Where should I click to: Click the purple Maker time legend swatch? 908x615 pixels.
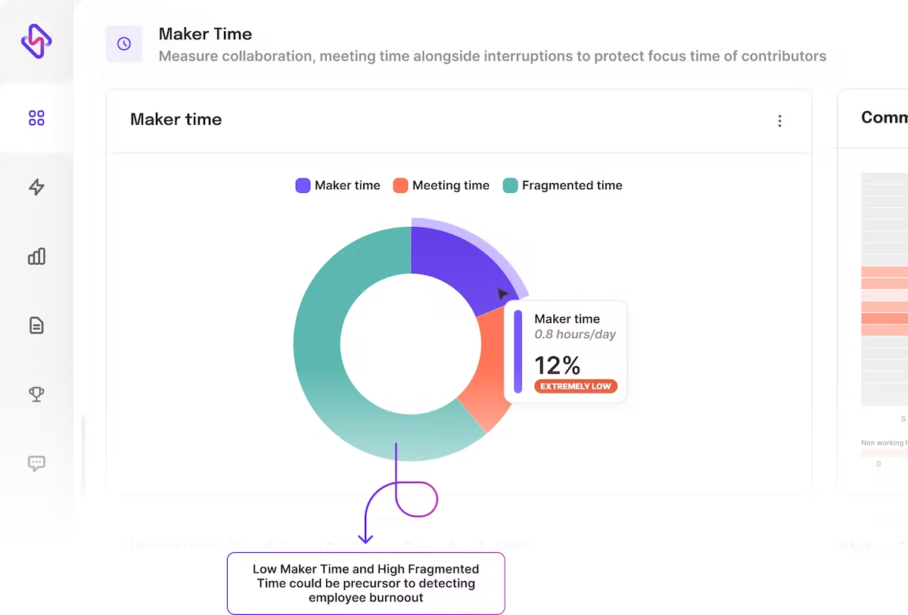pos(303,185)
